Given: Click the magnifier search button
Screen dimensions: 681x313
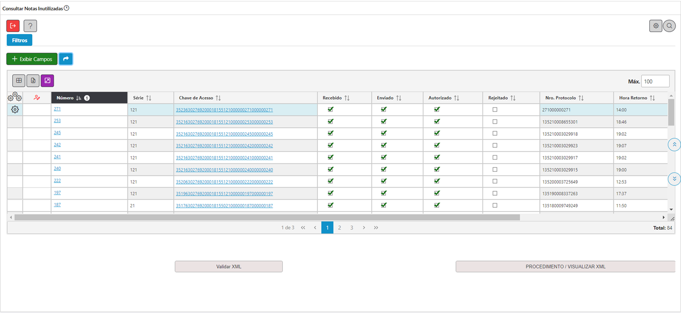Looking at the screenshot, I should point(669,26).
